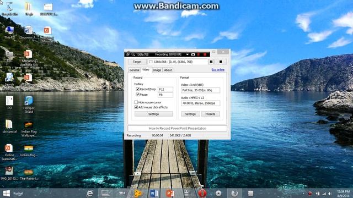Click the Presets button

(210, 114)
